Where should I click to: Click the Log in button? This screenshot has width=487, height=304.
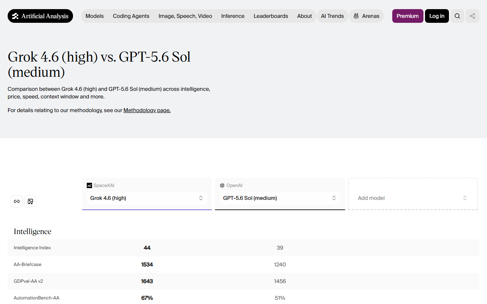click(x=437, y=16)
